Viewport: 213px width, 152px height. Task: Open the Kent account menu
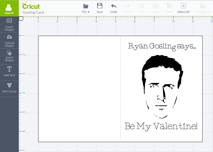[x=9, y=8]
